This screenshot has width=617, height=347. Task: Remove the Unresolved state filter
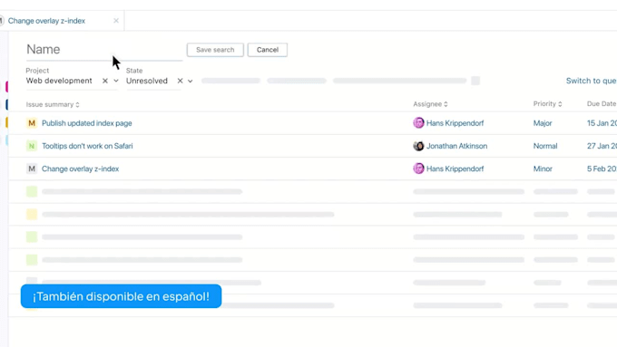pyautogui.click(x=181, y=81)
